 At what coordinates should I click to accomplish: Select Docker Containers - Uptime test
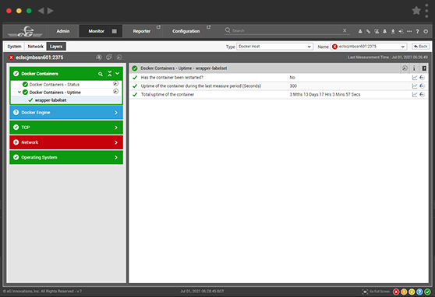click(55, 93)
